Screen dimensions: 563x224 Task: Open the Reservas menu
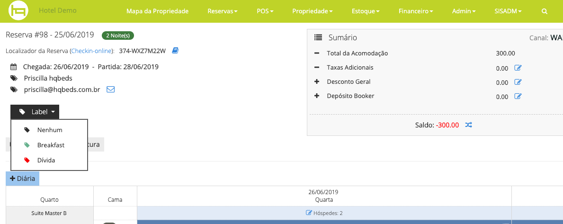[222, 11]
